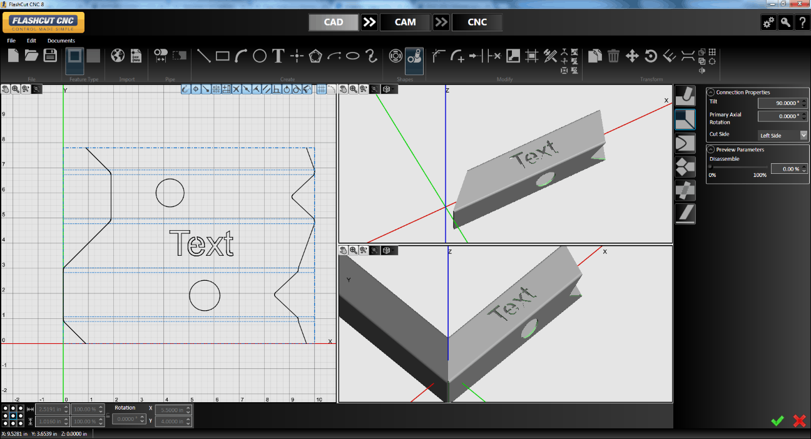Click the Delete trash can icon

[613, 56]
